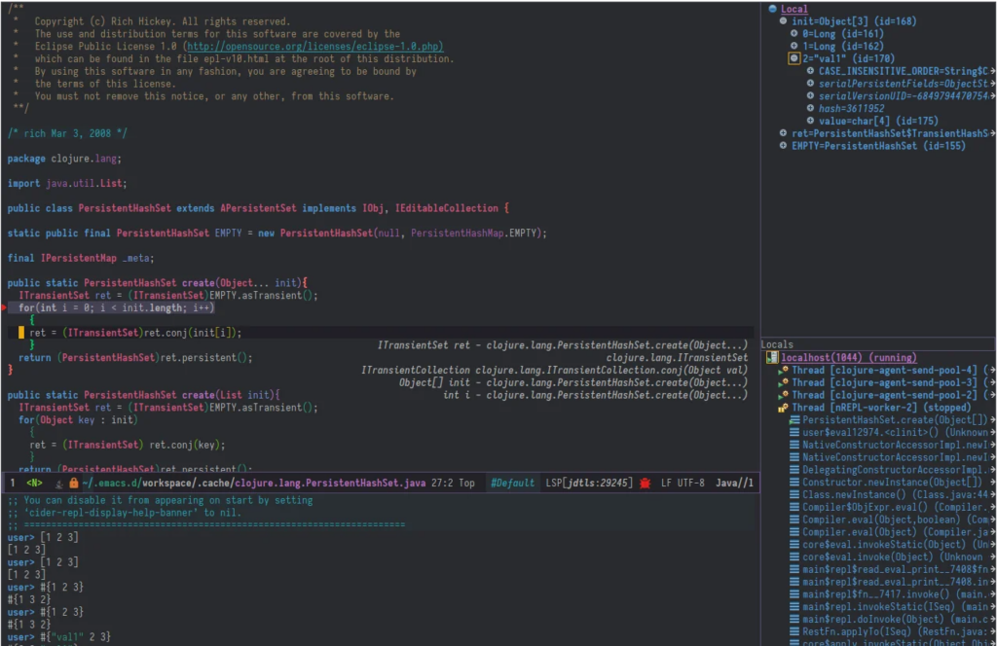Toggle read-only via the lock icon in the modeline
Viewport: 997px width, 646px height.
point(73,481)
